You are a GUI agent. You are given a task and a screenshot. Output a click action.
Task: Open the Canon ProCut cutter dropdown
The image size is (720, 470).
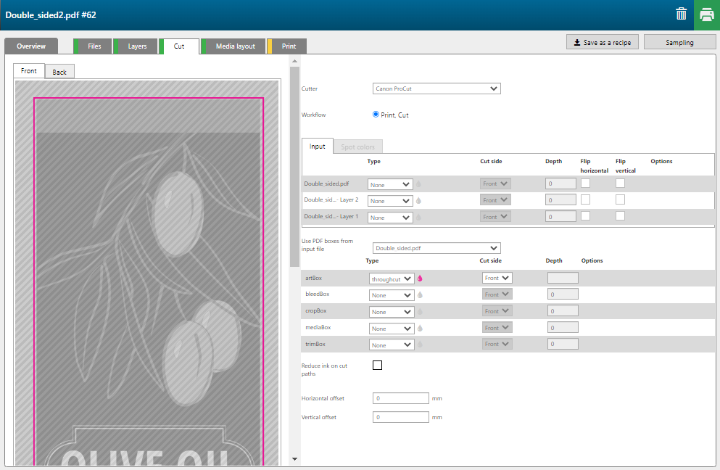[436, 88]
